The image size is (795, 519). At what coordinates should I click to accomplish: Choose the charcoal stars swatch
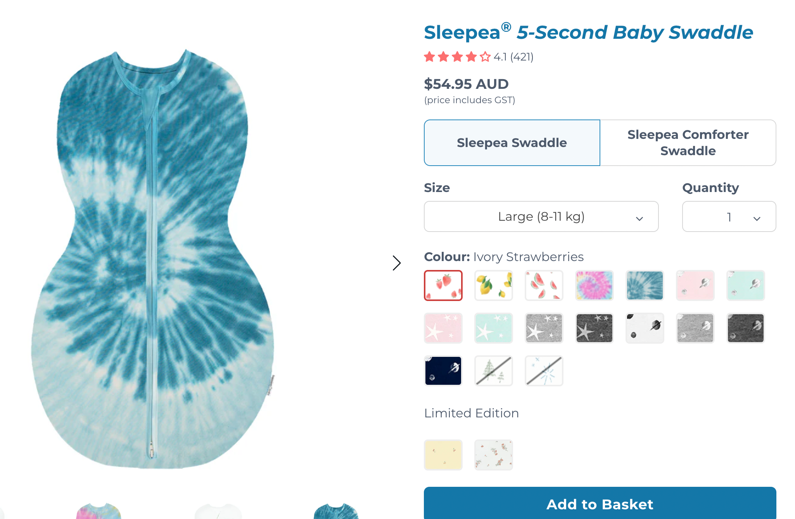click(595, 328)
